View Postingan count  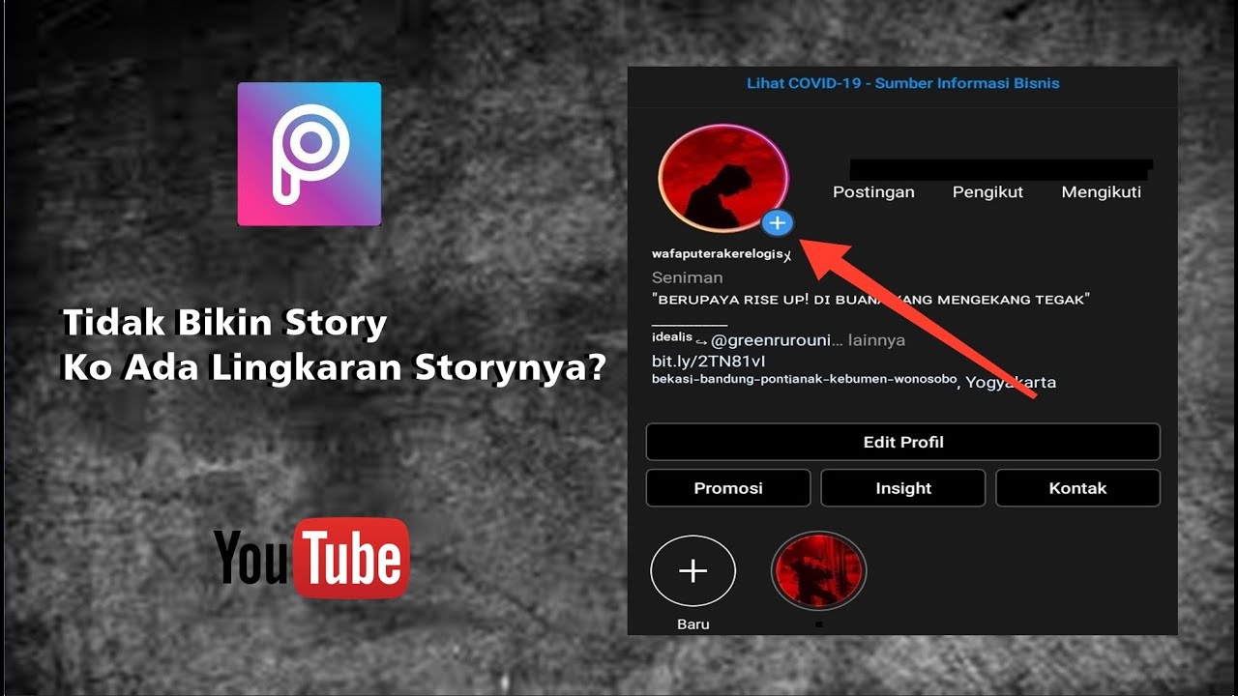tap(873, 191)
